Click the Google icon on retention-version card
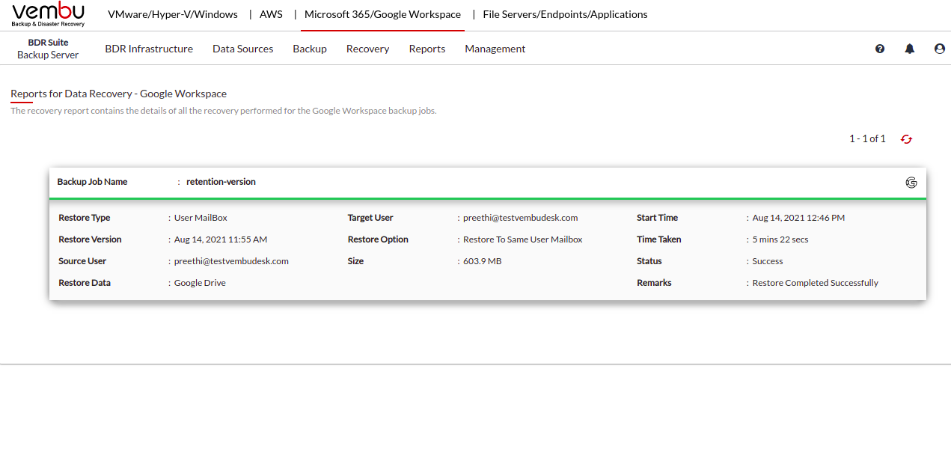The image size is (951, 467). tap(911, 182)
